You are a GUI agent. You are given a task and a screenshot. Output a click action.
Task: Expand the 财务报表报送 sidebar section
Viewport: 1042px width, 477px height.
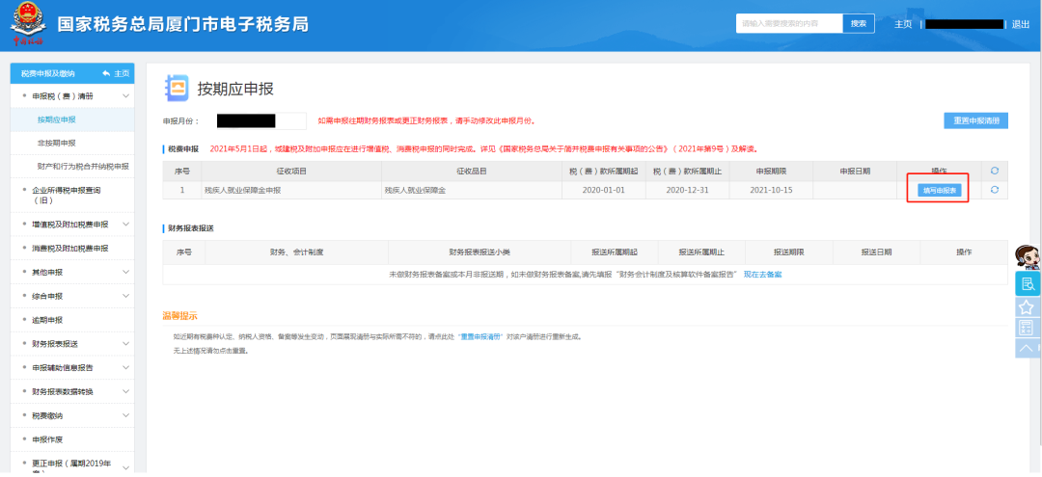125,343
